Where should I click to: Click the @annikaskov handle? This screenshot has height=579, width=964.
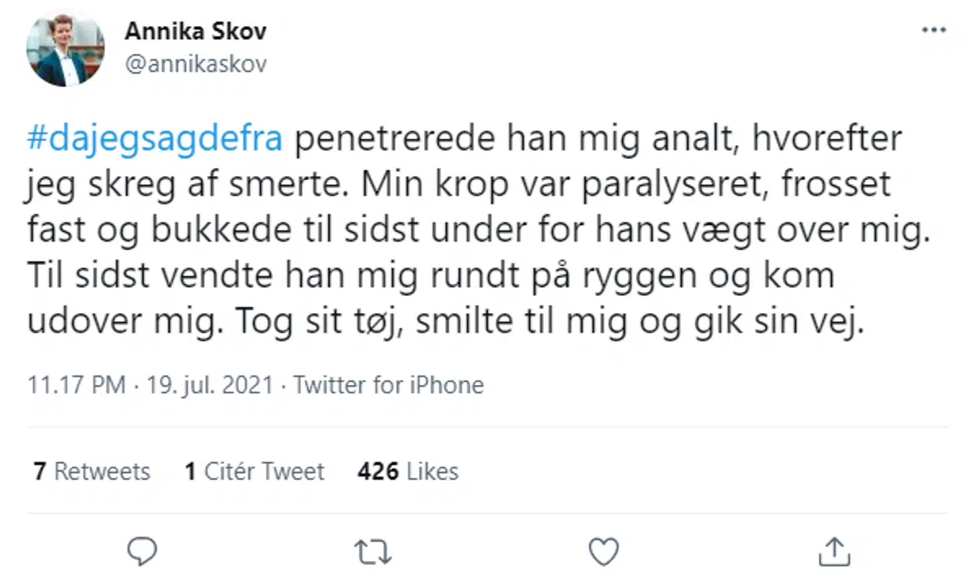click(195, 64)
